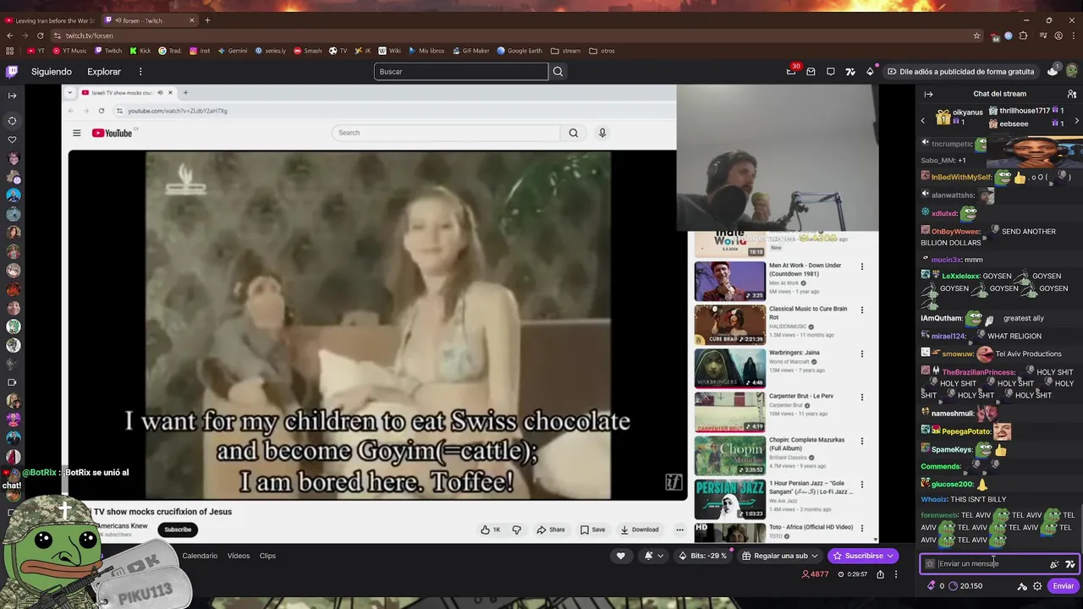Open the Mis libros bookmark

pos(426,51)
